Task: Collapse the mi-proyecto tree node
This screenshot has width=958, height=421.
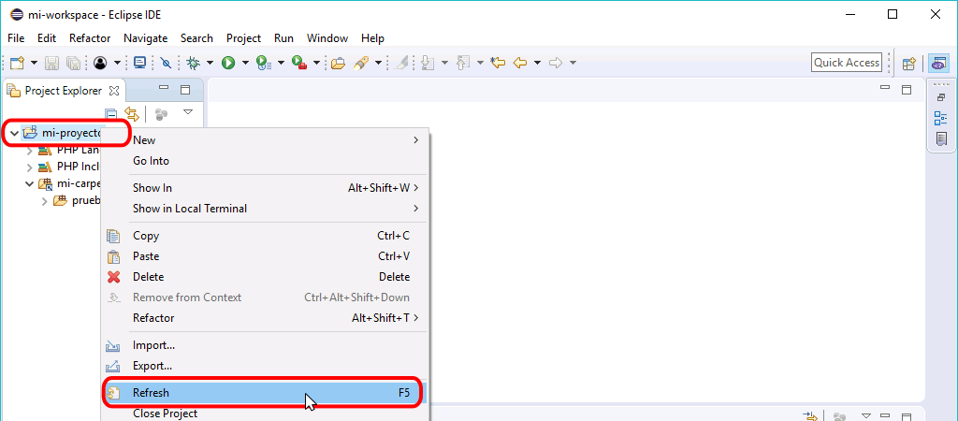Action: click(15, 133)
